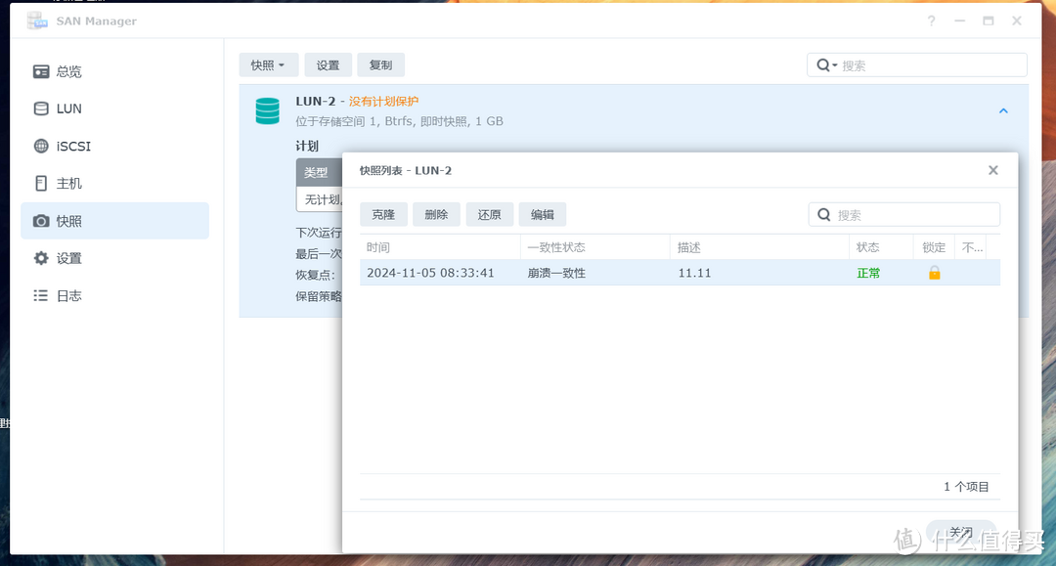The width and height of the screenshot is (1056, 566).
Task: Click the 快照 camera icon in sidebar
Action: [41, 220]
